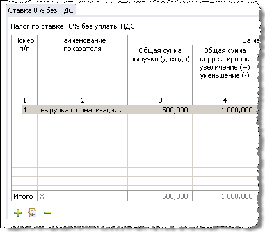This screenshot has width=265, height=232.
Task: Click the green minus delete row icon
Action: [x=47, y=213]
